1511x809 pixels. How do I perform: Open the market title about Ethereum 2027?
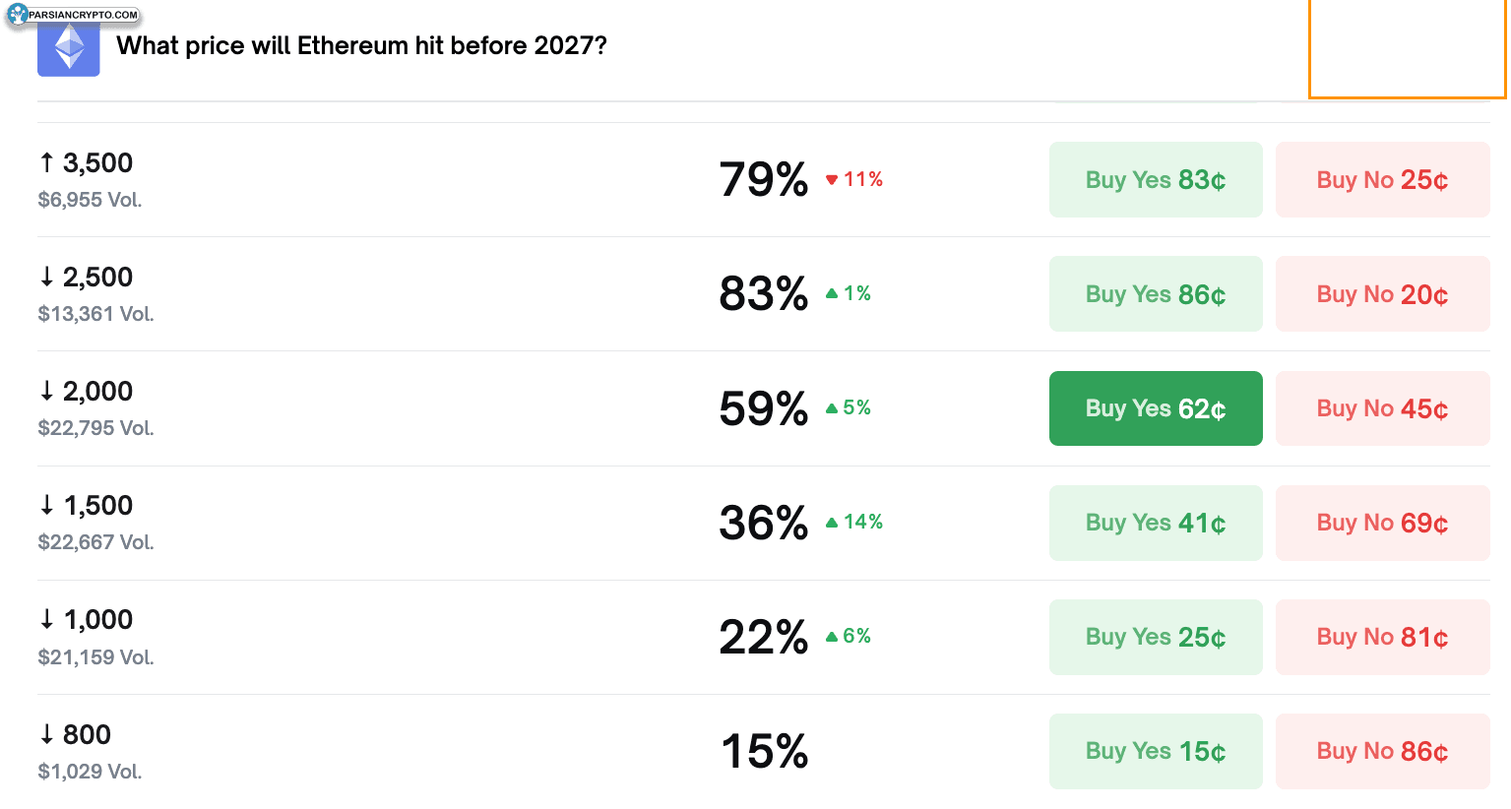click(361, 46)
